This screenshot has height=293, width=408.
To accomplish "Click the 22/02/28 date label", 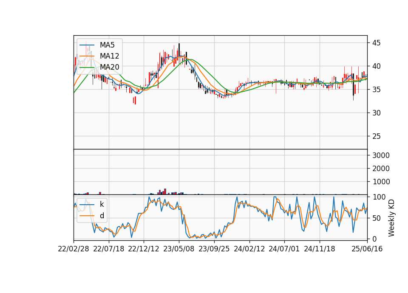I will (x=74, y=249).
